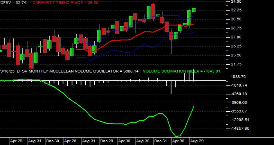Viewport: 274px width, 145px height.
Task: Select the first Aug 31 date label
Action: [x=34, y=141]
